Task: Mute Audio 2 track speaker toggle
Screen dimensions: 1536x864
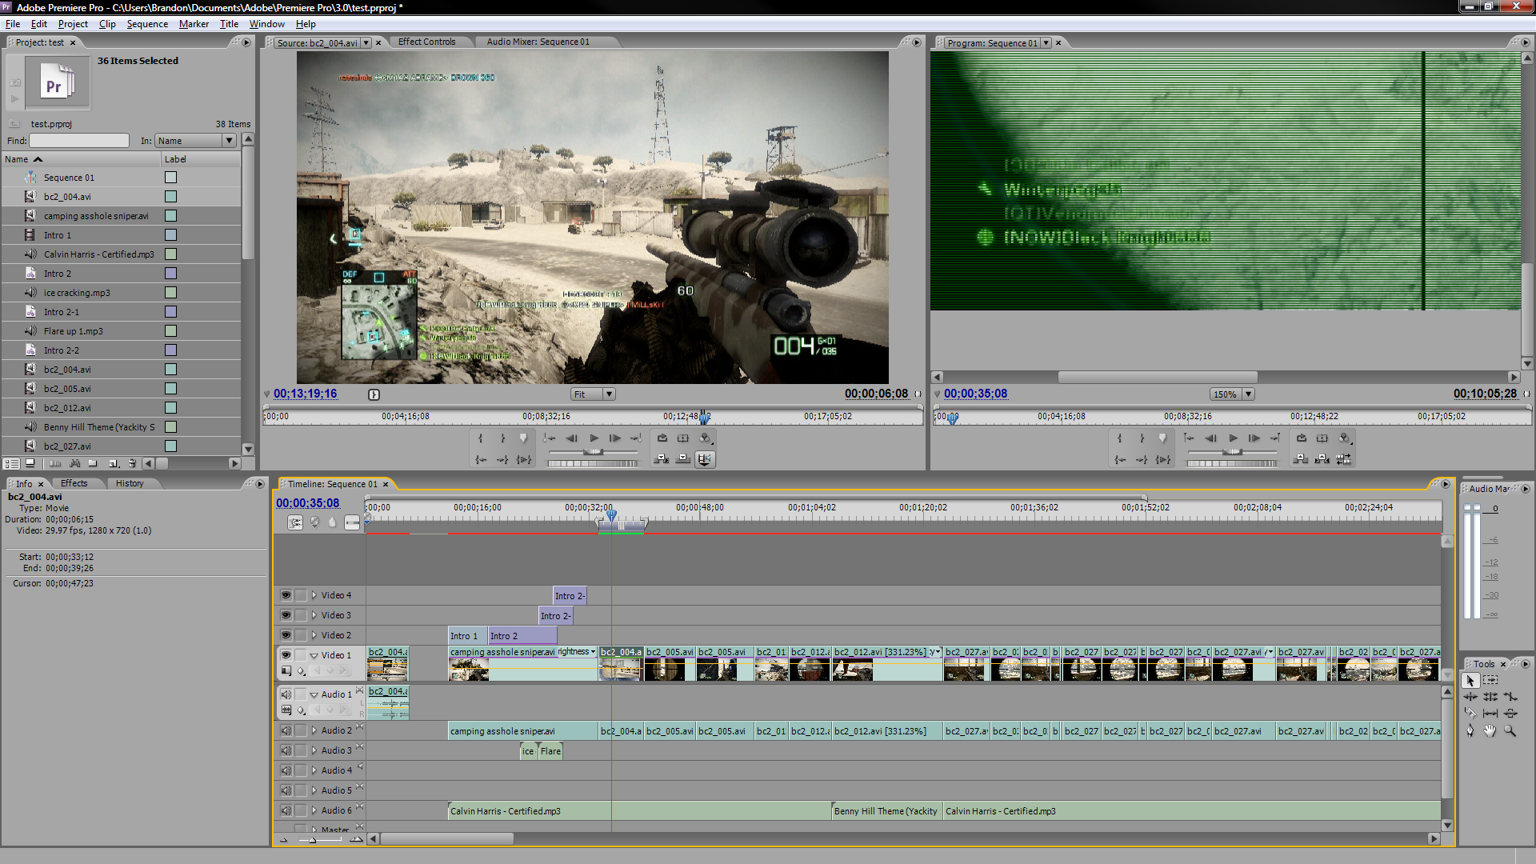Action: pyautogui.click(x=286, y=730)
